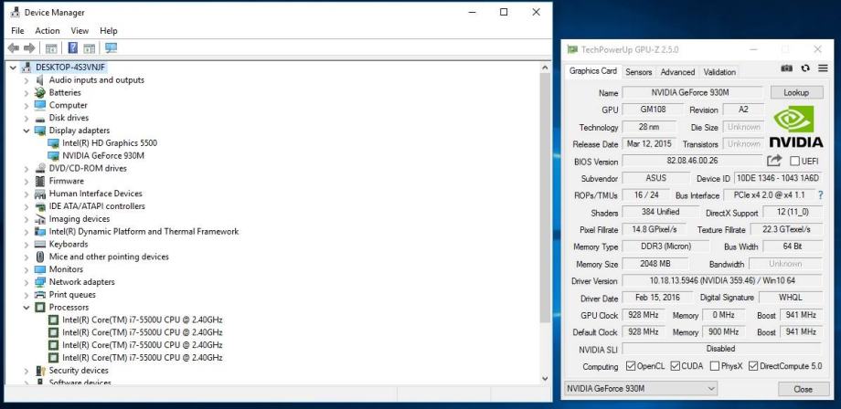841x409 pixels.
Task: Click the Lookup button
Action: click(x=796, y=92)
